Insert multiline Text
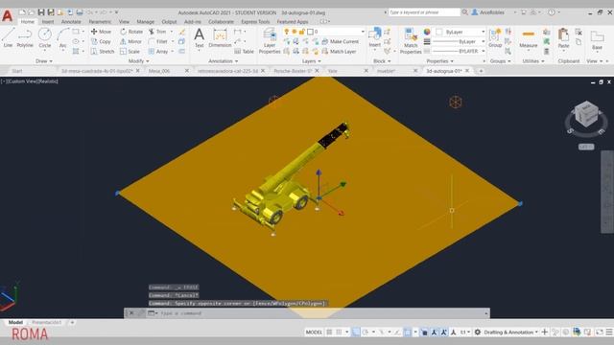This screenshot has height=345, width=614. click(x=199, y=37)
